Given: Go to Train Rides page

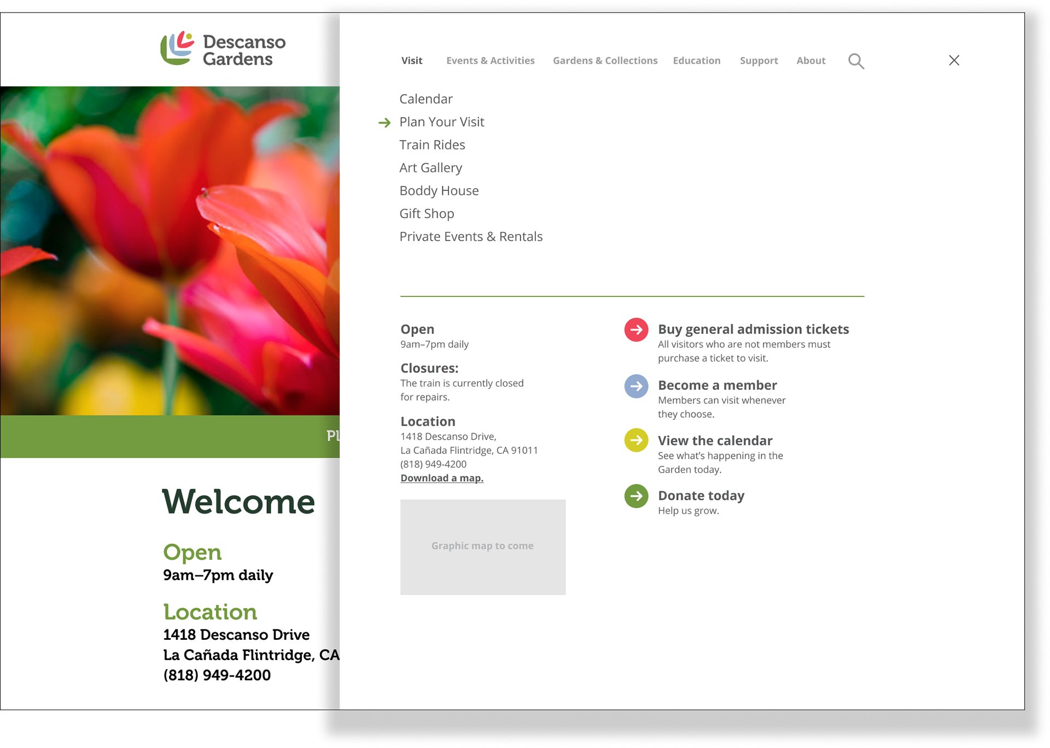Looking at the screenshot, I should pyautogui.click(x=432, y=145).
